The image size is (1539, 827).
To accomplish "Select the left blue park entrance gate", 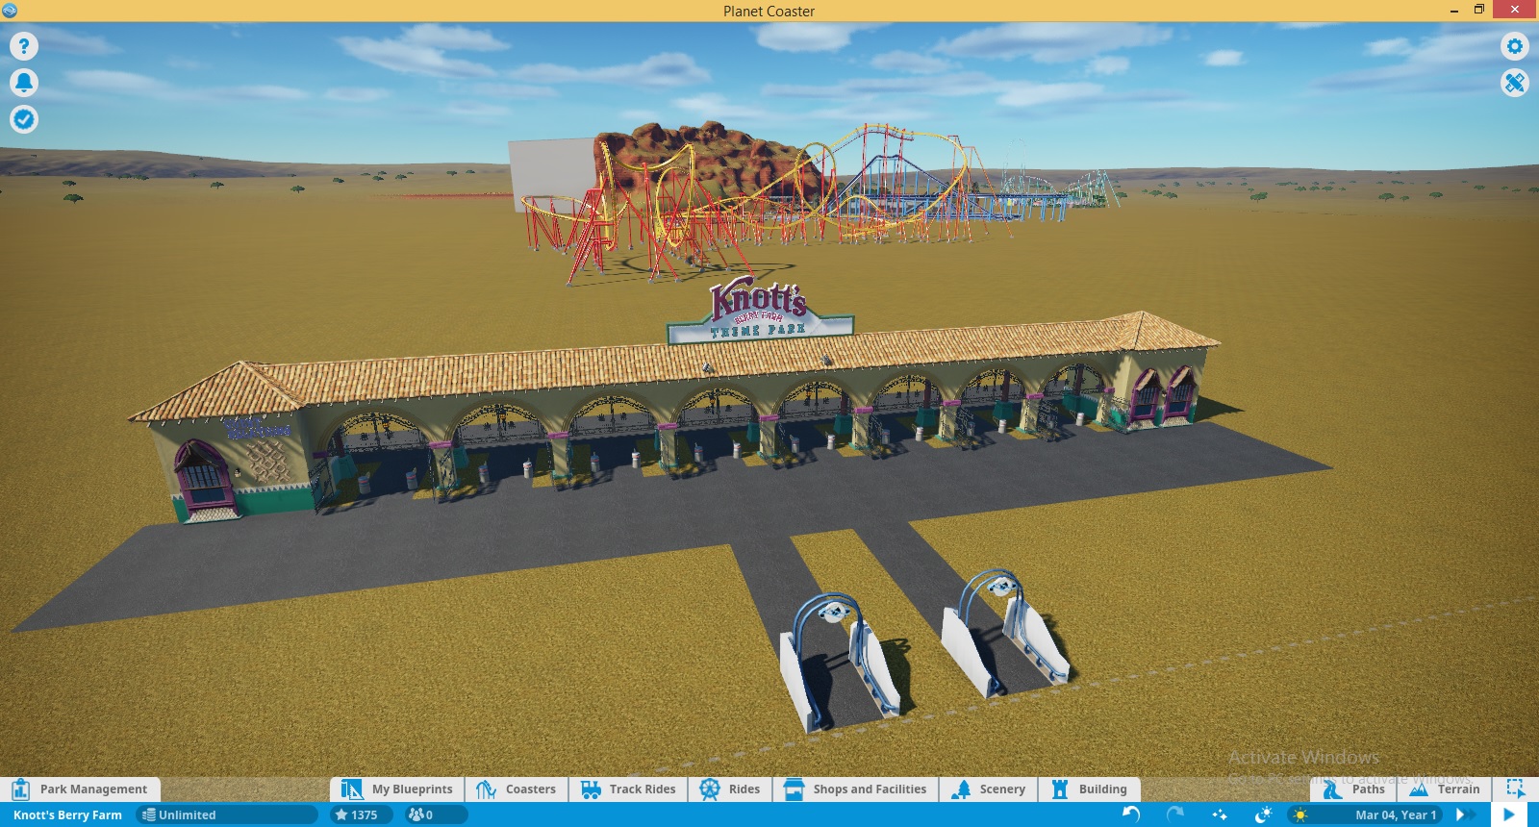I will (842, 662).
